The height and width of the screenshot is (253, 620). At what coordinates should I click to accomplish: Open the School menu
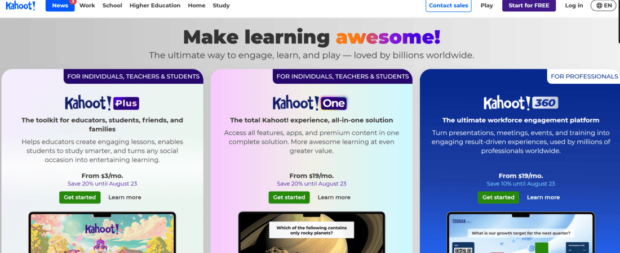click(112, 6)
